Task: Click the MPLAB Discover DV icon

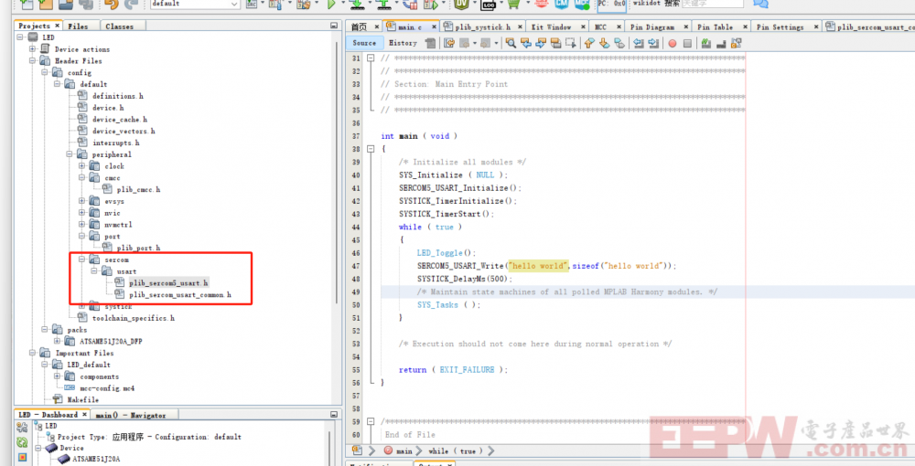Action: coord(461,4)
